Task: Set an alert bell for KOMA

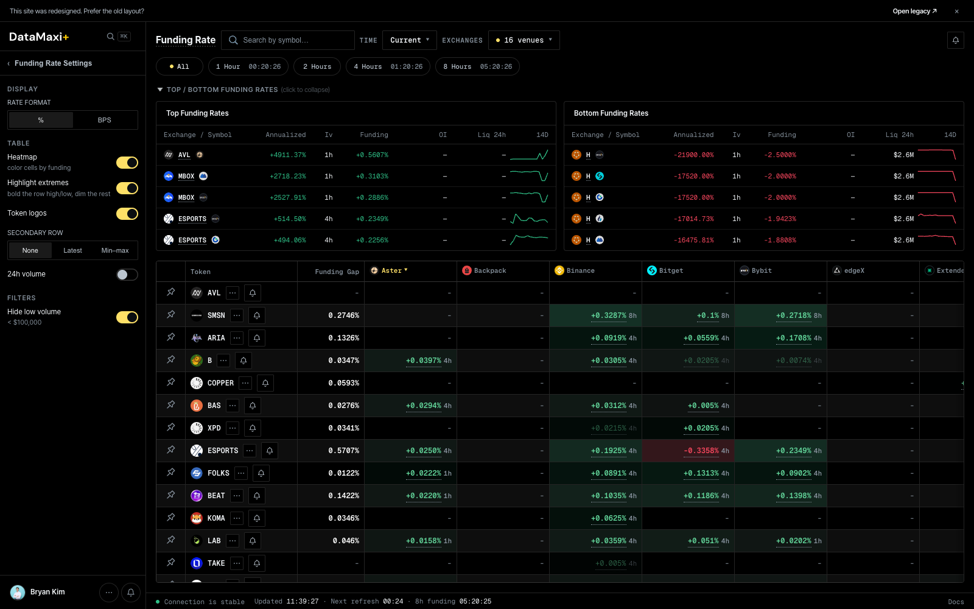Action: click(257, 518)
